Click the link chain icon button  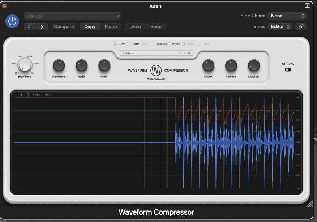tap(301, 27)
